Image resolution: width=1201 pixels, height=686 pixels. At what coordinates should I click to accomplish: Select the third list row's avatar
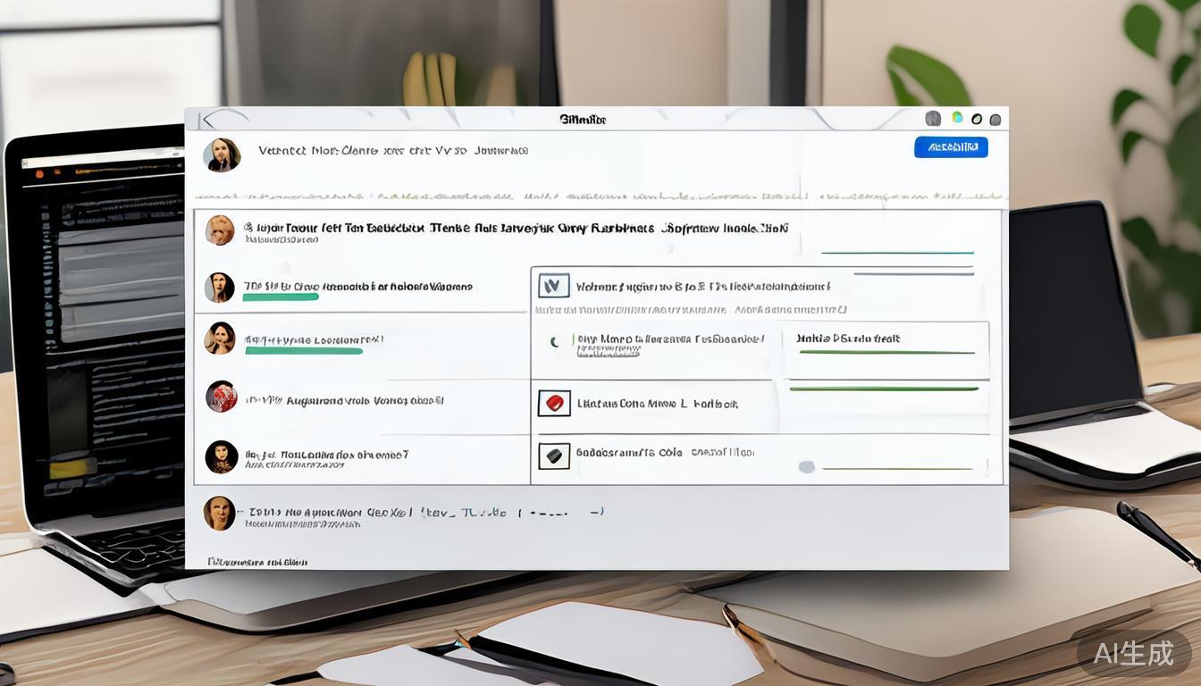click(x=220, y=339)
